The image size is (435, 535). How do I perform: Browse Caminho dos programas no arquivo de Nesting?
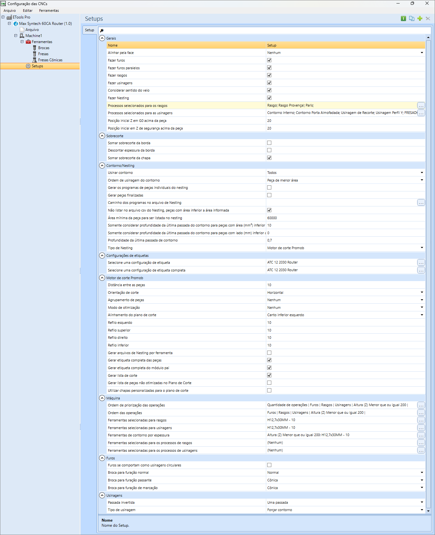point(421,203)
